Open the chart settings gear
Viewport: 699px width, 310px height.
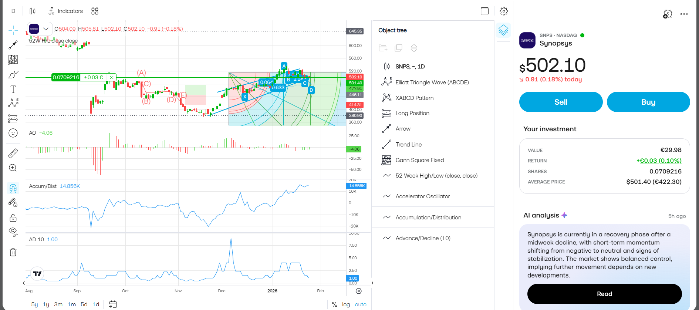coord(503,11)
